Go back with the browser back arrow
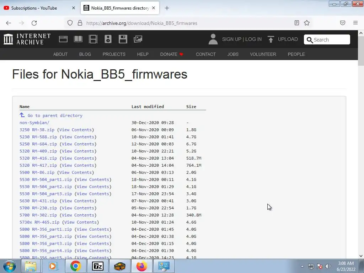The width and height of the screenshot is (364, 273). point(9,23)
